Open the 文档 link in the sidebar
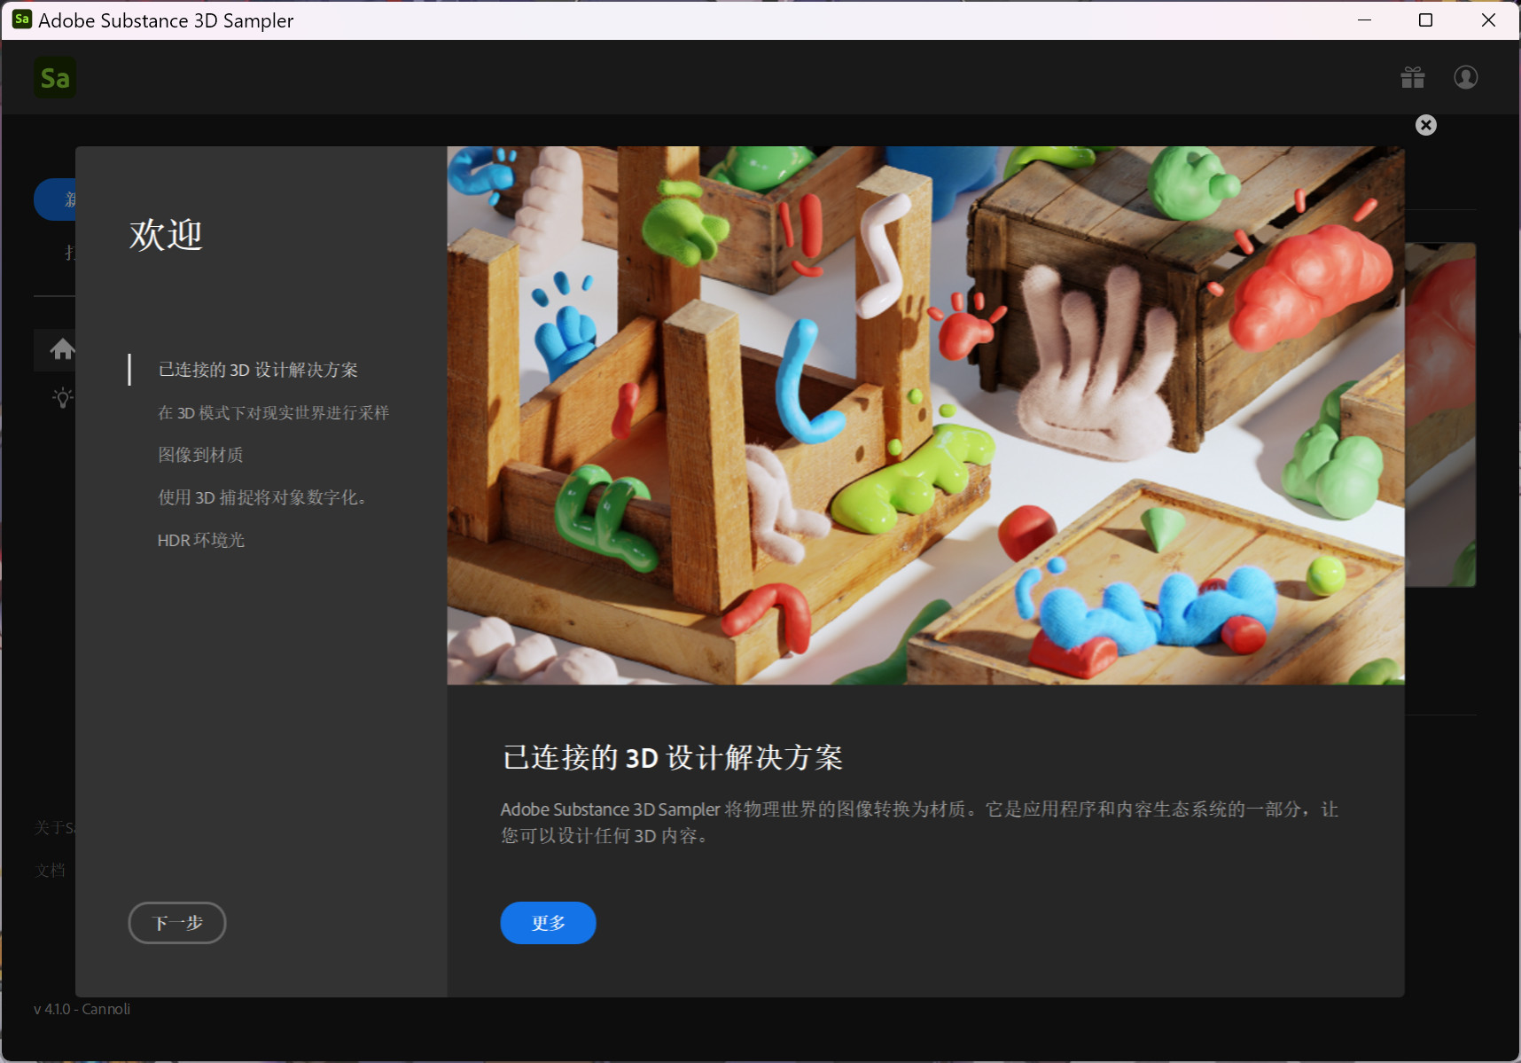The height and width of the screenshot is (1063, 1521). click(51, 871)
